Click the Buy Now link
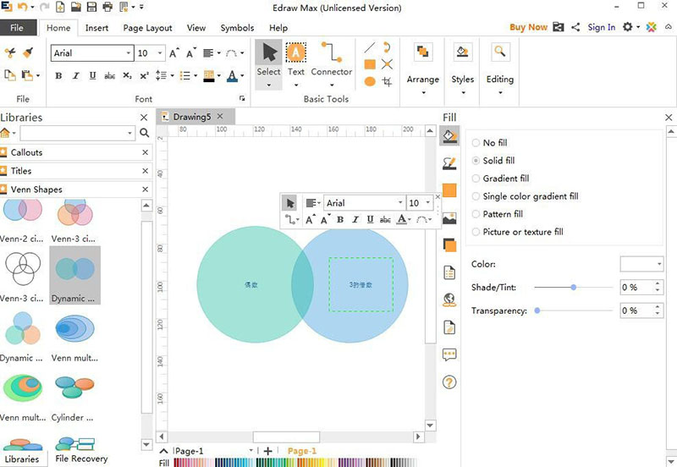The height and width of the screenshot is (467, 677). (528, 27)
